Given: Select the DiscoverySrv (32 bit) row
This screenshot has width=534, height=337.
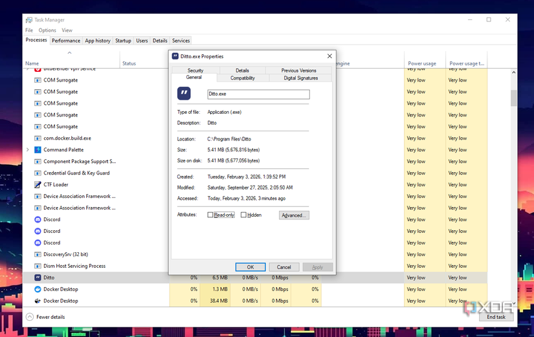Looking at the screenshot, I should pyautogui.click(x=256, y=254).
